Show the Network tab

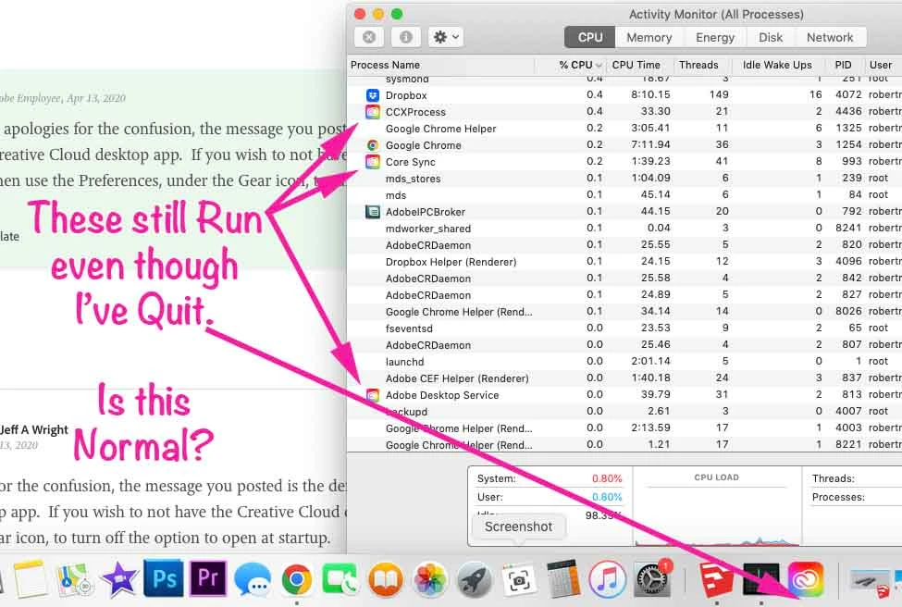(x=830, y=37)
